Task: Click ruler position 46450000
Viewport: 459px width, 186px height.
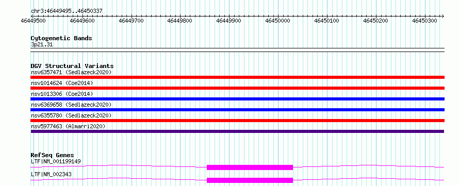Action: (278, 21)
